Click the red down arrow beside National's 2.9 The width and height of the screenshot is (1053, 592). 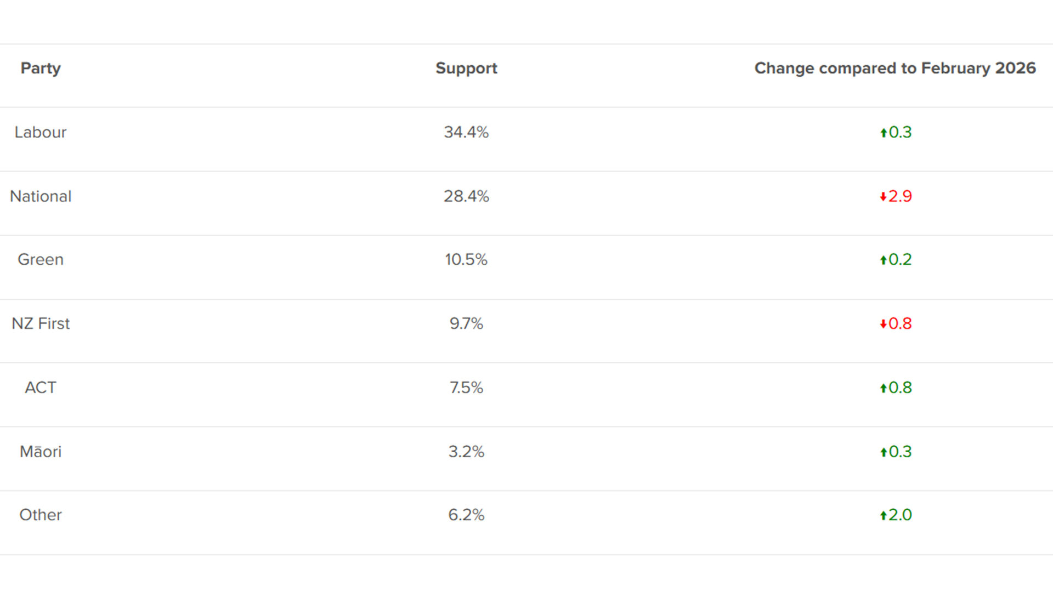click(883, 197)
